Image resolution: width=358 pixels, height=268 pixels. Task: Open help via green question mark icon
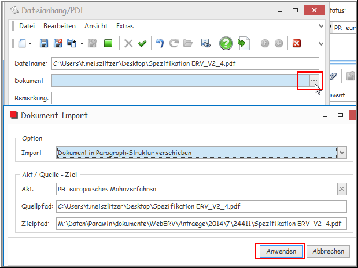(226, 43)
